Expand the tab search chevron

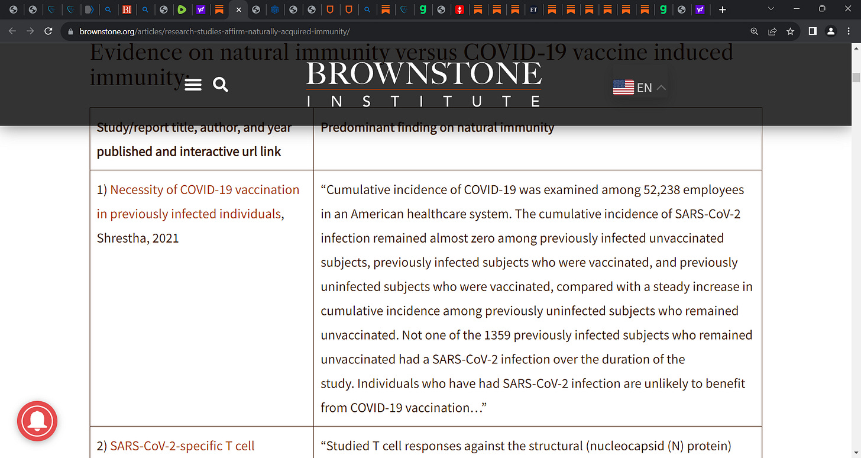(x=771, y=9)
